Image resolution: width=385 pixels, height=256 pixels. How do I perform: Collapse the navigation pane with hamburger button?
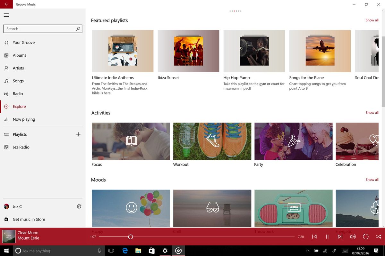coord(6,15)
